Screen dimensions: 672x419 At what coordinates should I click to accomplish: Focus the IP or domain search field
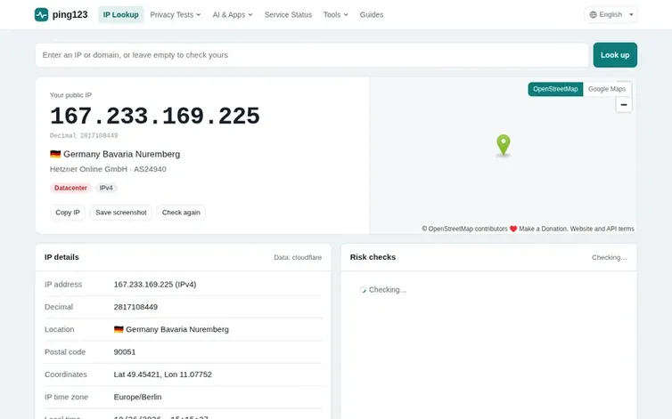[312, 55]
